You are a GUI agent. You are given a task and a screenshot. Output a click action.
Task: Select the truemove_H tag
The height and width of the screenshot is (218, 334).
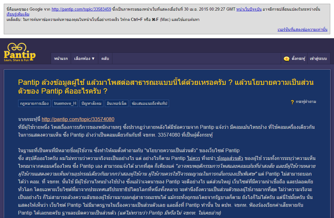(65, 103)
